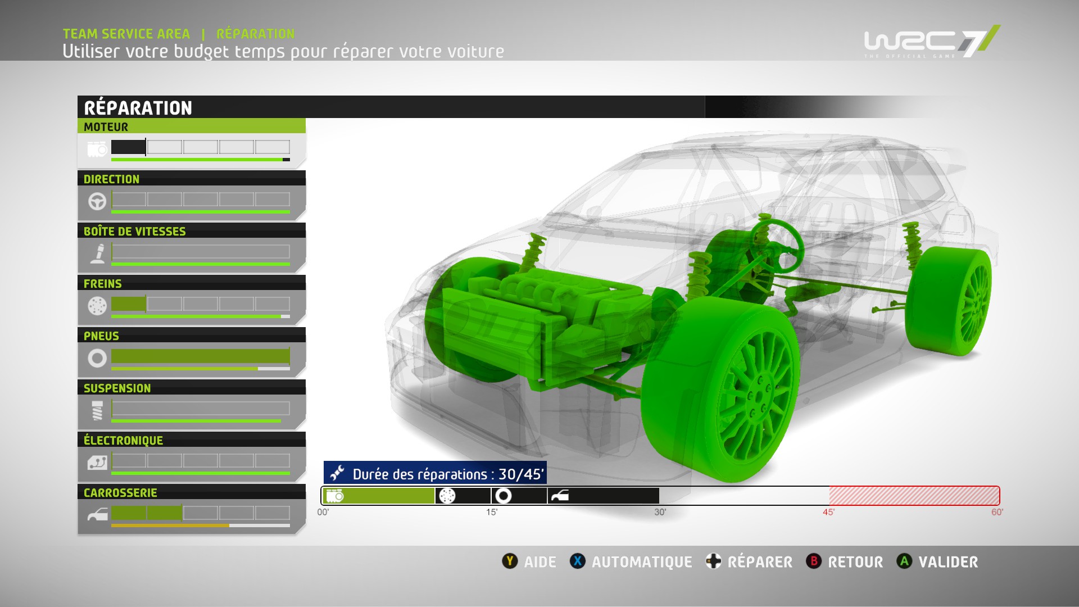Choose Automatique repair
The image size is (1079, 607).
point(642,562)
